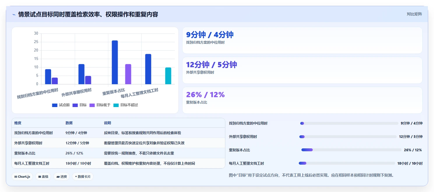Click the lightning icon beside the header title

[x=14, y=15]
